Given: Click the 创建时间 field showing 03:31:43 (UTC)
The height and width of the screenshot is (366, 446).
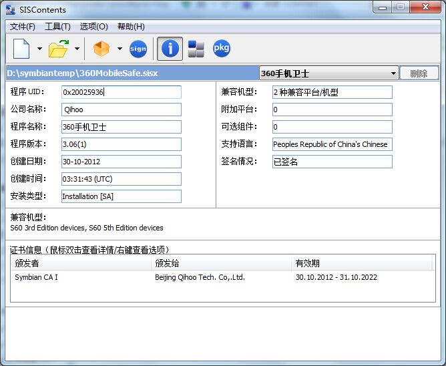Looking at the screenshot, I should click(122, 179).
